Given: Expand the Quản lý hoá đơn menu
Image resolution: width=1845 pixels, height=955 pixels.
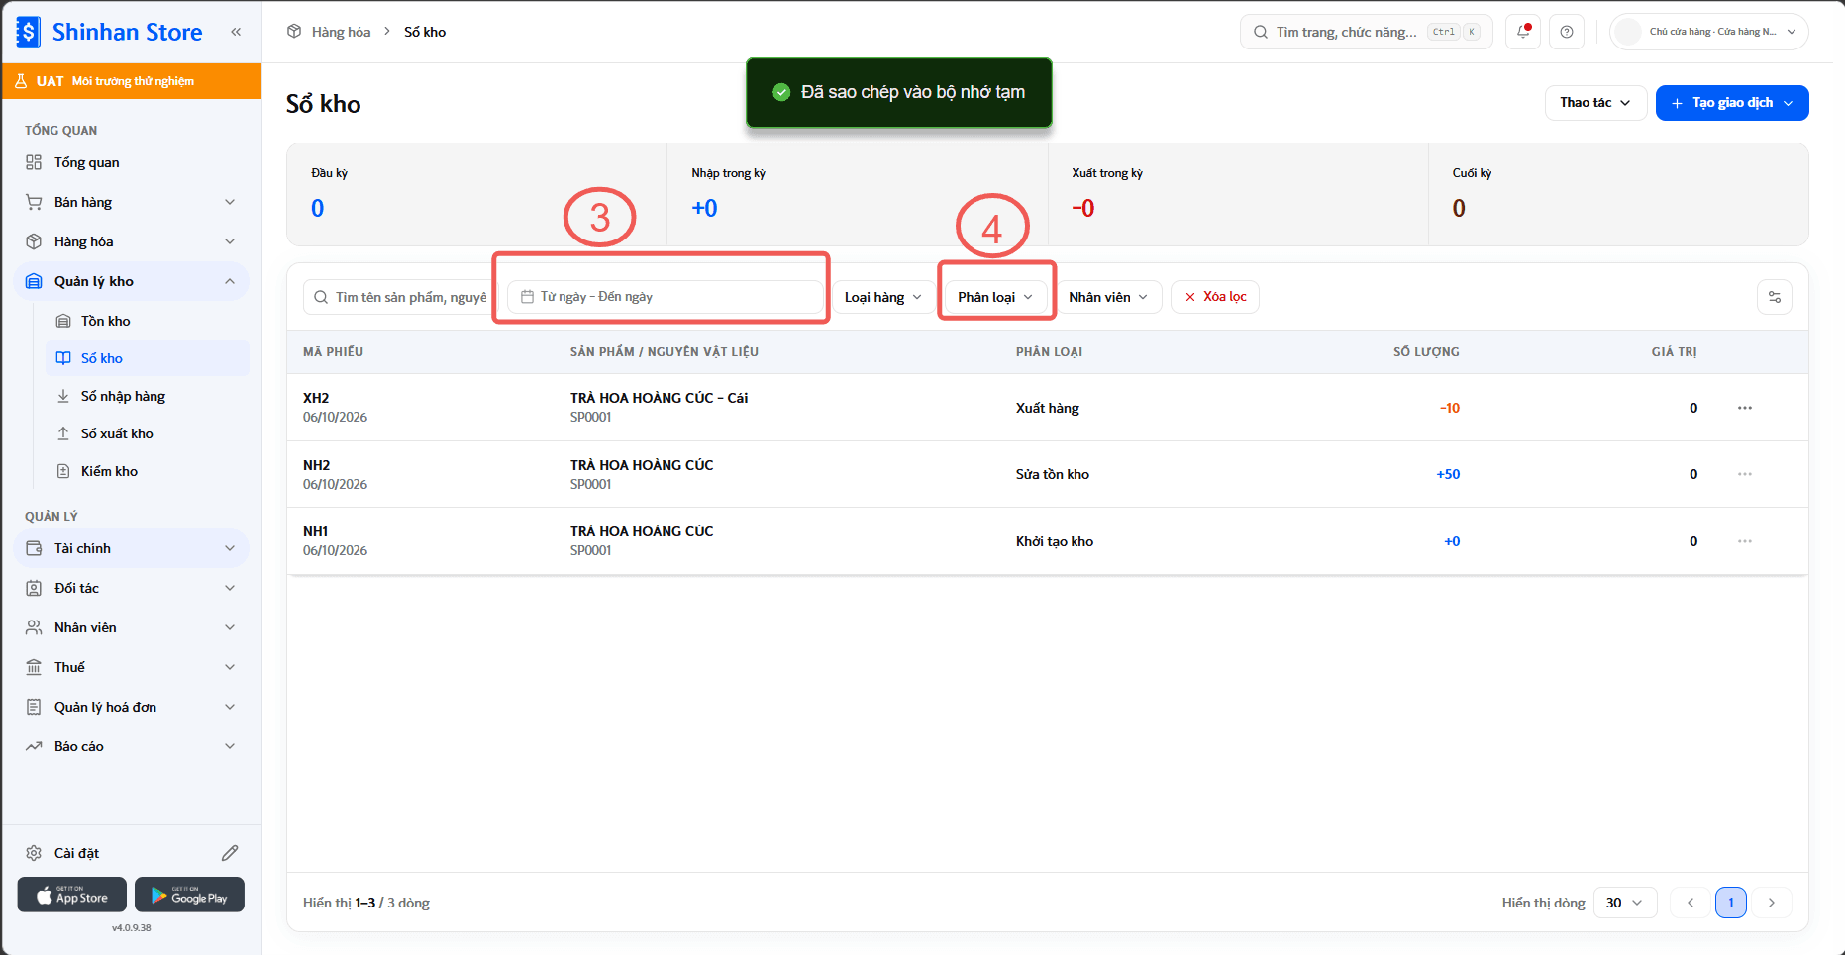Looking at the screenshot, I should point(131,707).
